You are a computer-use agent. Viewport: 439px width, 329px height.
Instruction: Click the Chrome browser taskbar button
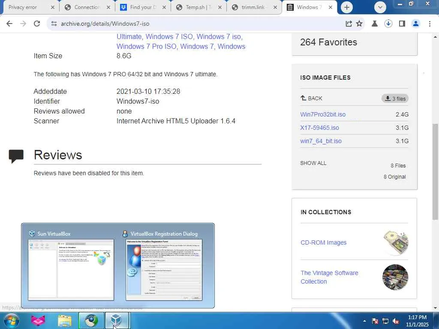[91, 321]
